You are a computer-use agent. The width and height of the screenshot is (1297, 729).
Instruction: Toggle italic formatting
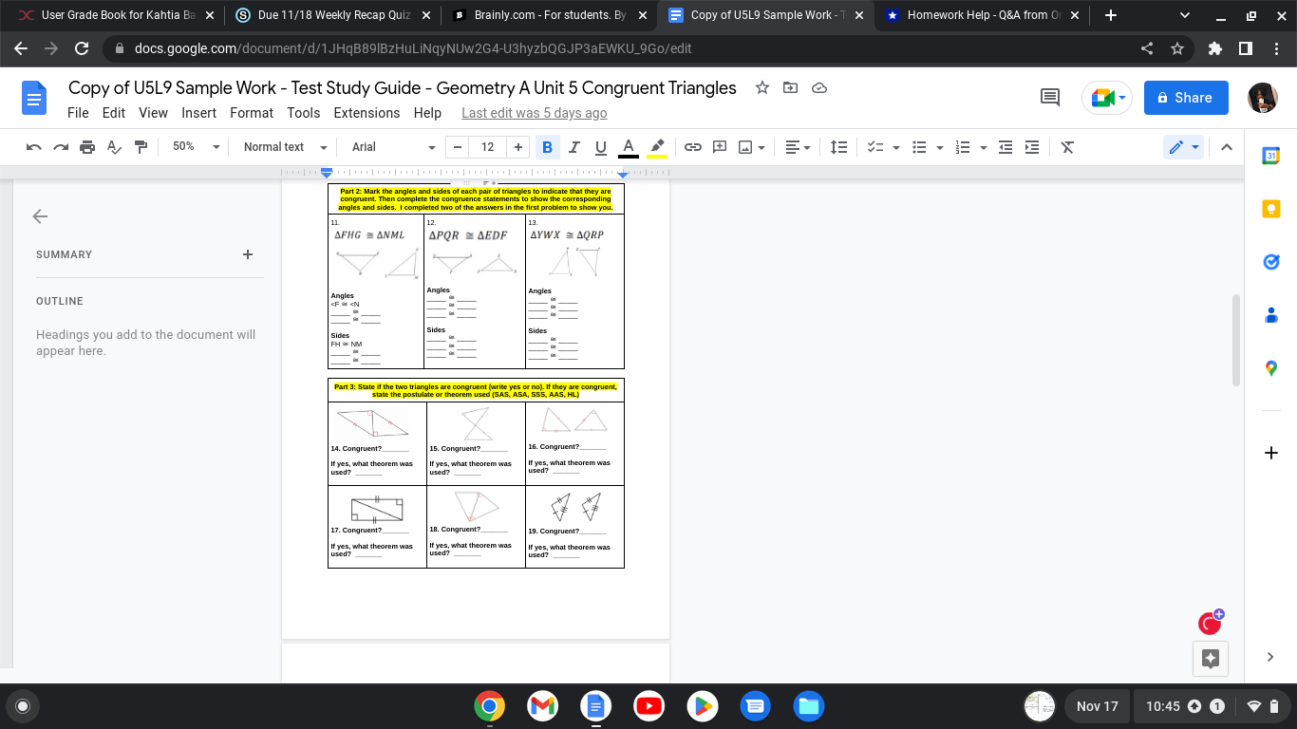[x=572, y=147]
